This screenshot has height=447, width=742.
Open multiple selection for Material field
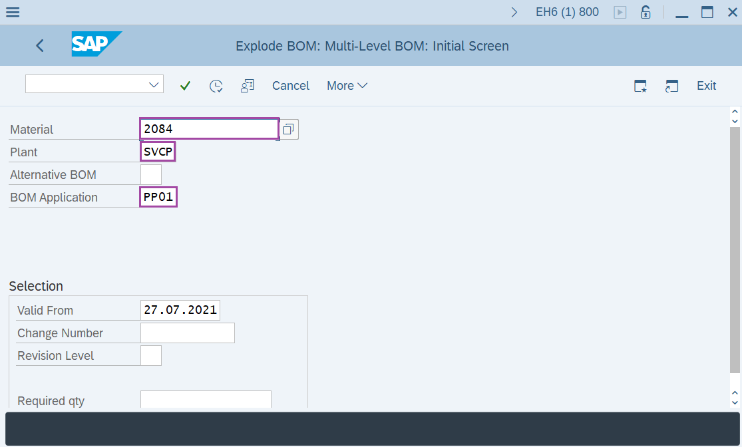click(289, 128)
